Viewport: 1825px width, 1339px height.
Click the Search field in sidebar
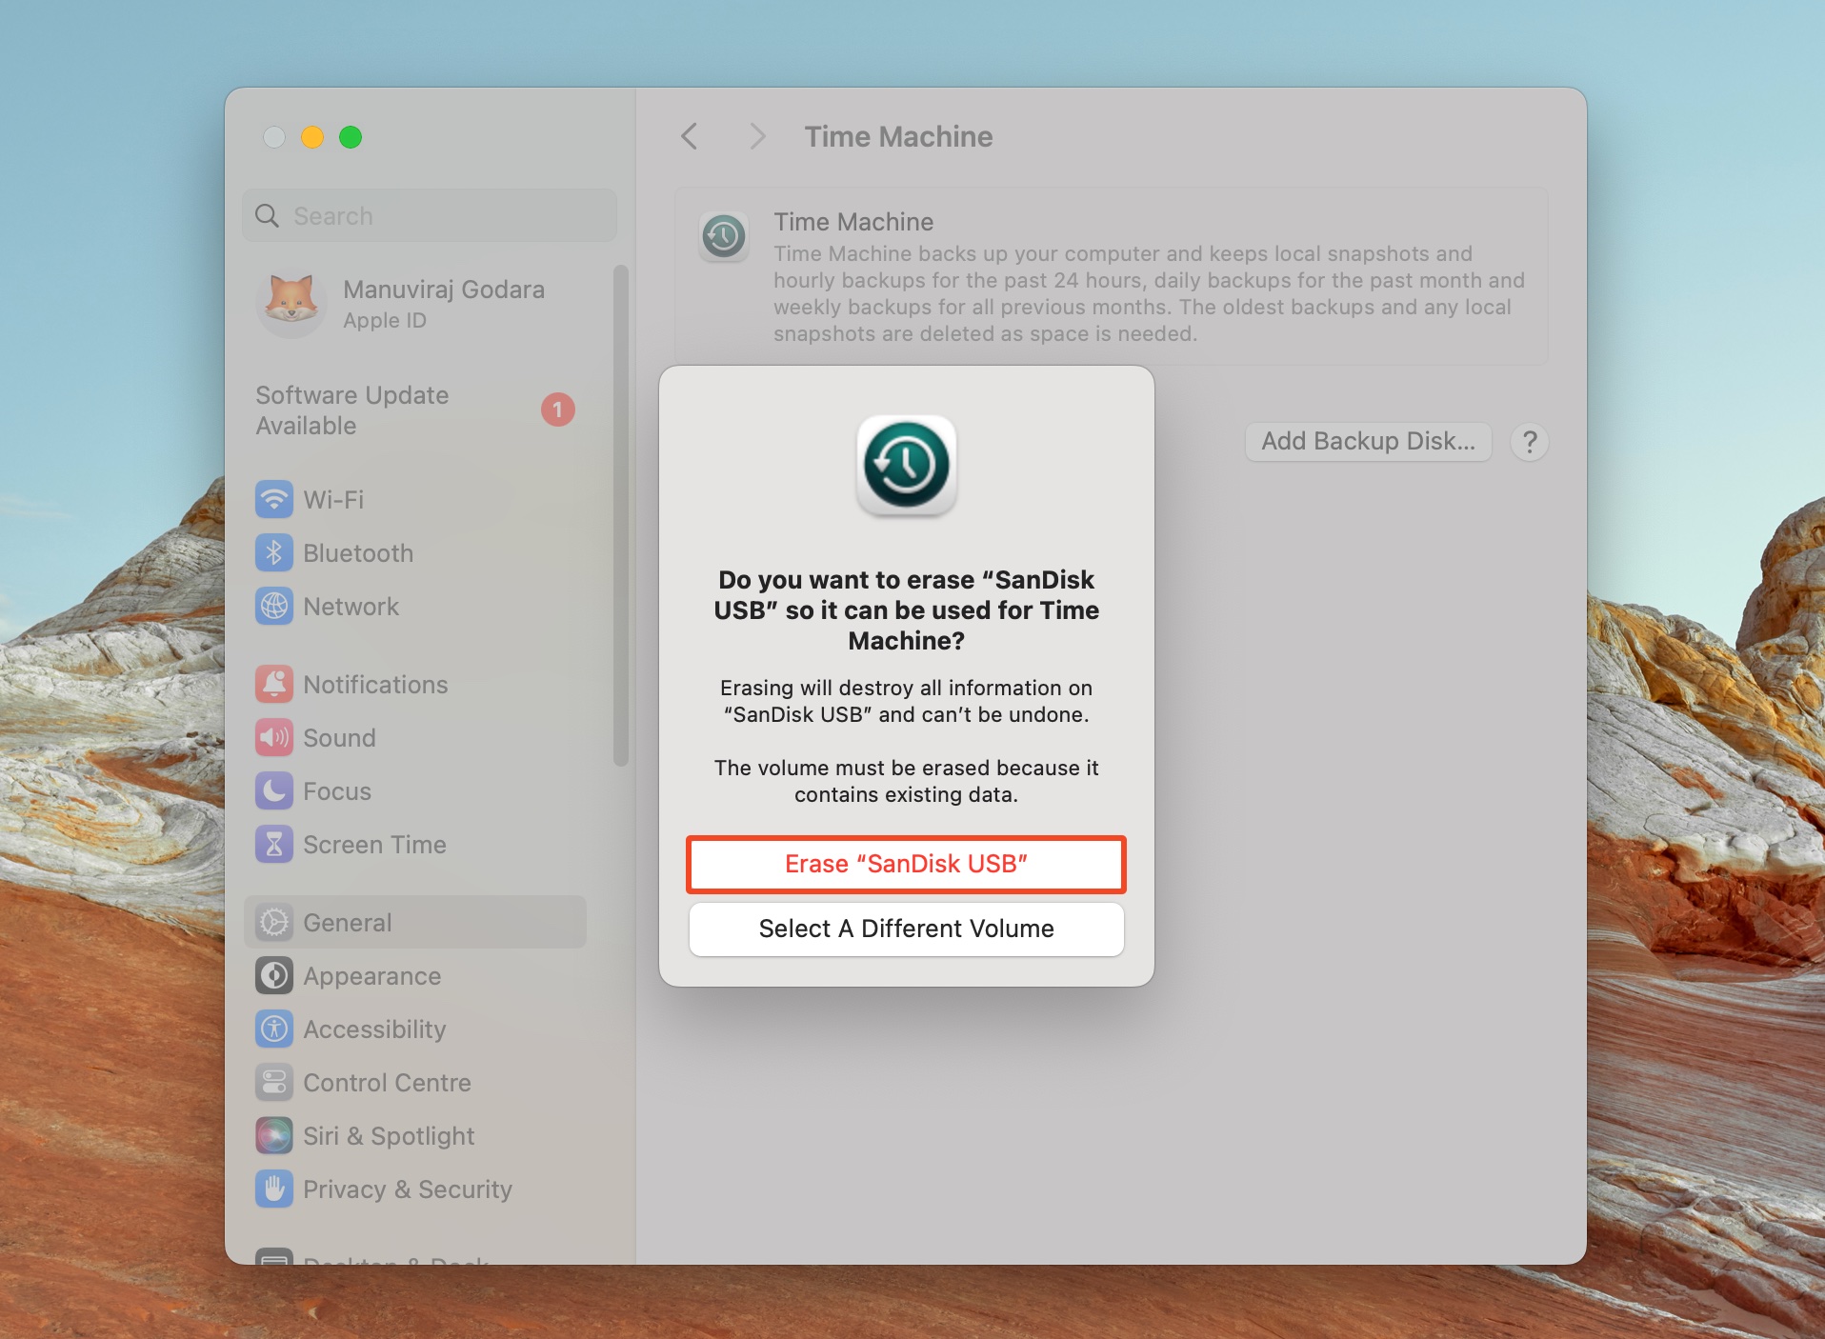pos(430,216)
